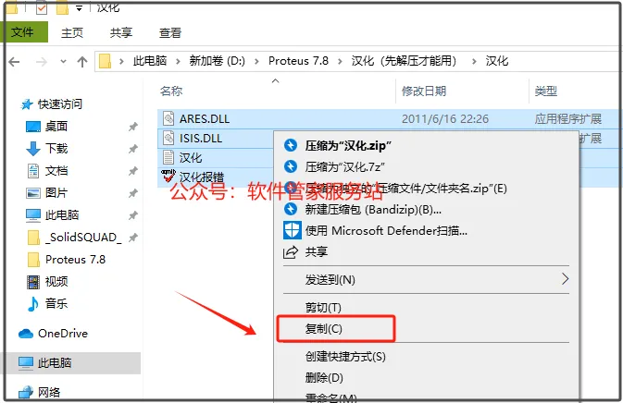
Task: Switch to the 查看 ribbon tab
Action: 170,32
